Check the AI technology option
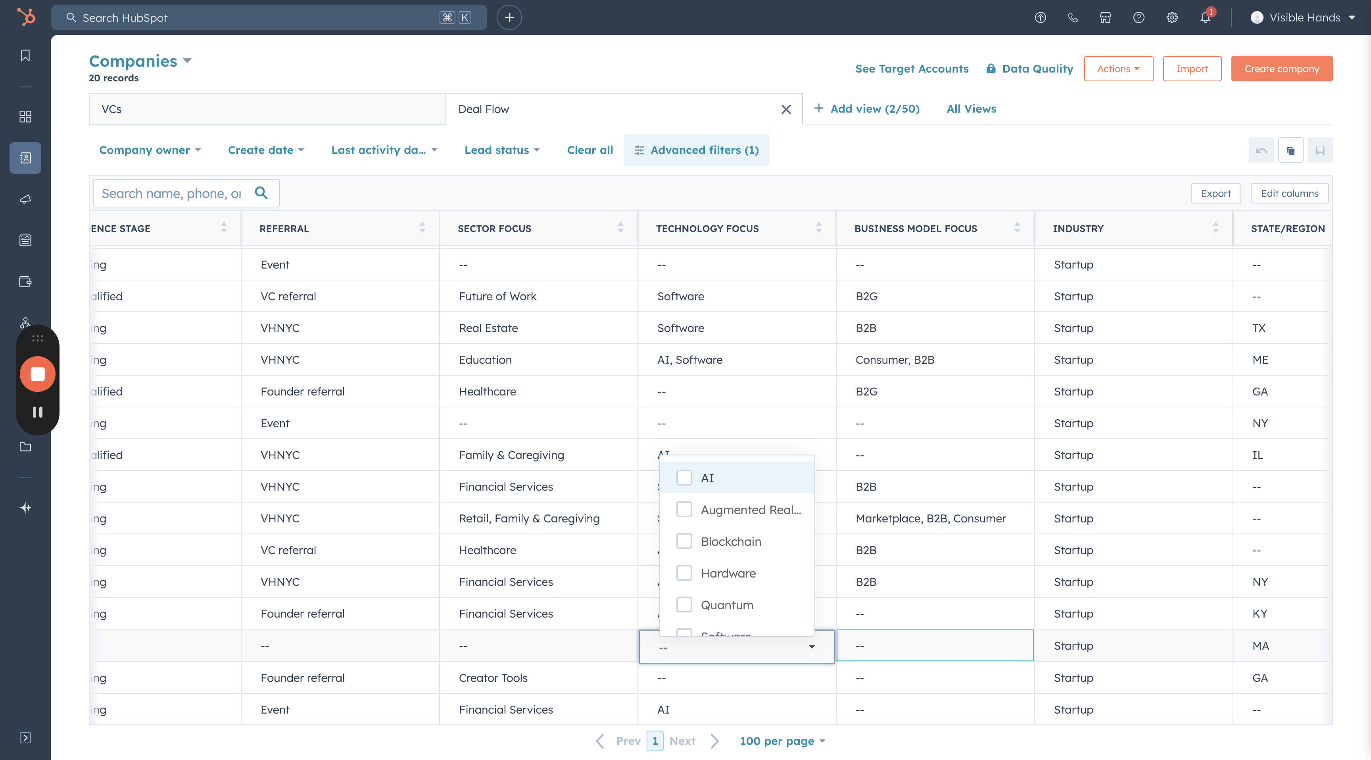Image resolution: width=1371 pixels, height=760 pixels. 684,478
